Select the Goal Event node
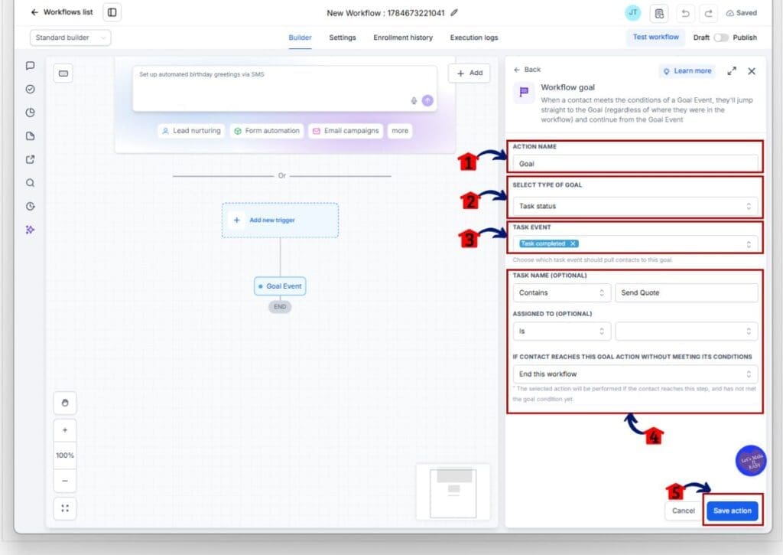 pos(280,286)
